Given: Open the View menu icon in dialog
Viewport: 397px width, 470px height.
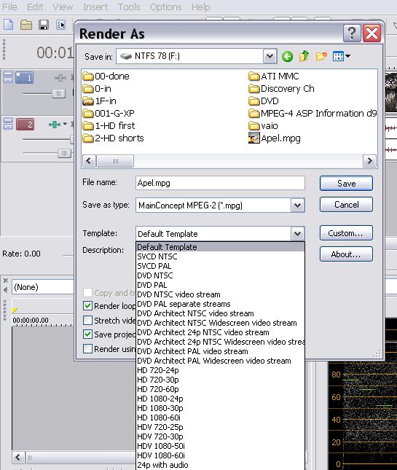Looking at the screenshot, I should [x=341, y=56].
